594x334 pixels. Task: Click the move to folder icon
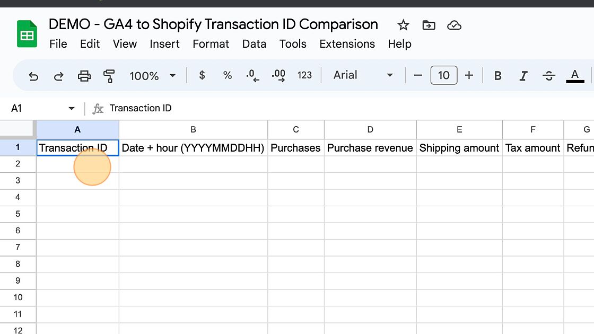[x=429, y=25]
